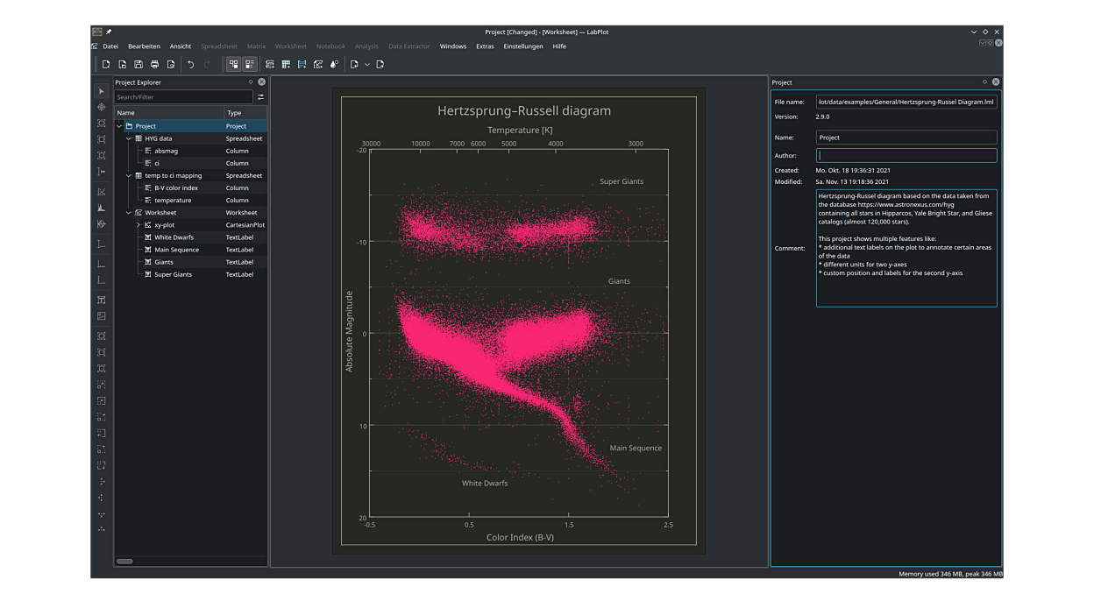This screenshot has height=615, width=1094.
Task: Collapse the HYG data spreadsheet node
Action: click(129, 138)
